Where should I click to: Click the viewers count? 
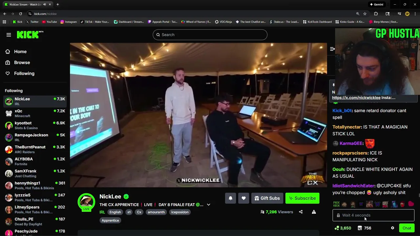277,212
